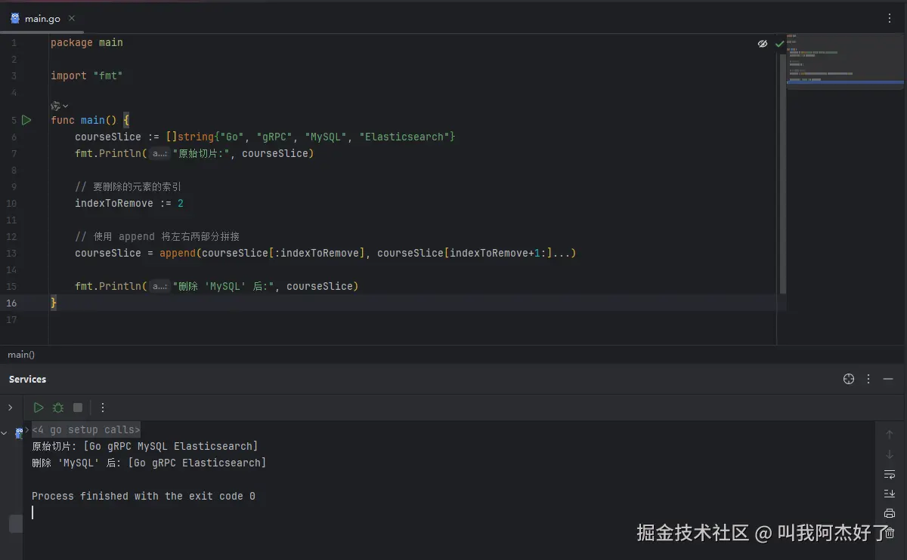Click the "Elasticsearch" string literal
907x560 pixels.
click(x=404, y=137)
